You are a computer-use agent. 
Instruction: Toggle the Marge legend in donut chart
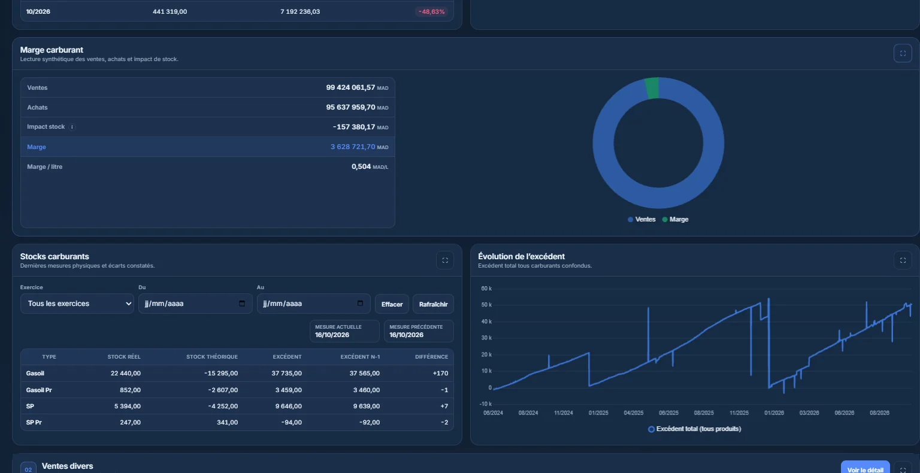point(675,220)
